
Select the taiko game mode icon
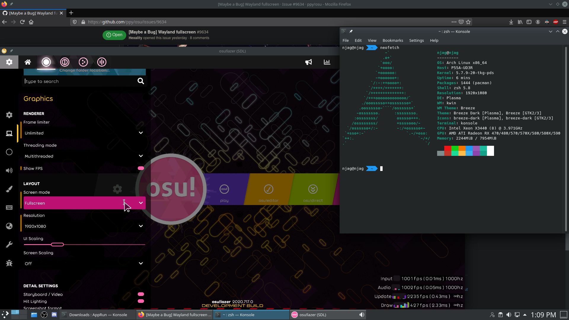(65, 62)
